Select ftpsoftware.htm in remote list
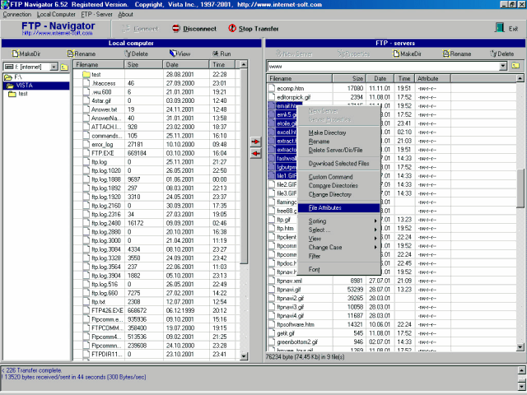Image resolution: width=527 pixels, height=395 pixels. click(x=296, y=324)
